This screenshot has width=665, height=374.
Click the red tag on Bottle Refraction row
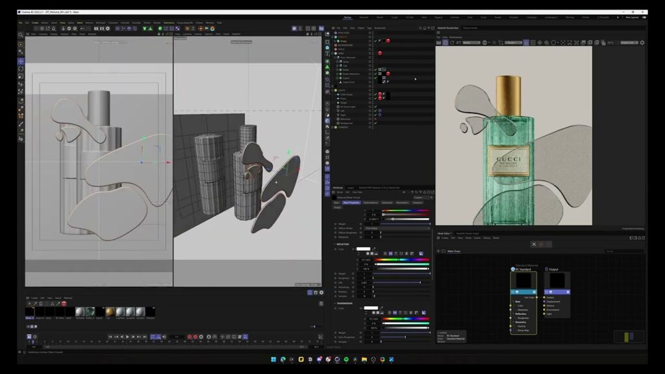click(x=388, y=74)
